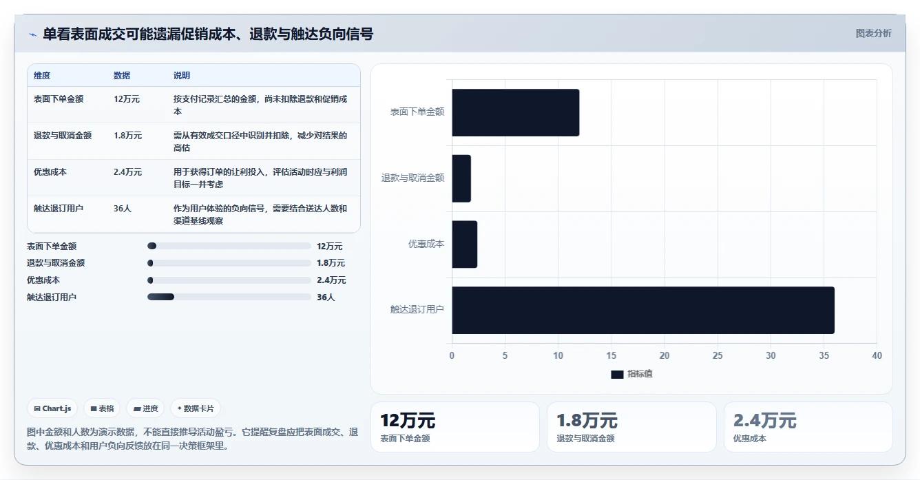Click 12万元 value beside progress bar

(x=329, y=247)
